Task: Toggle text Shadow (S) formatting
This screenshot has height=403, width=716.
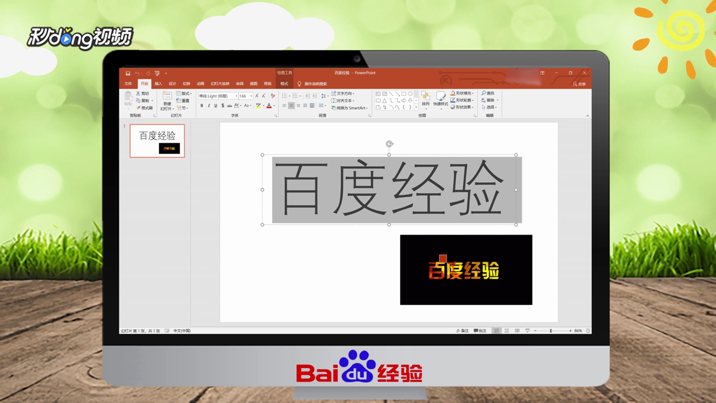Action: click(x=223, y=105)
